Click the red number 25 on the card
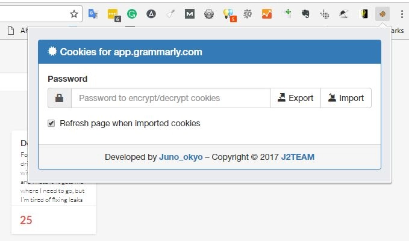Screen dimensions: 409x241 [x=26, y=220]
